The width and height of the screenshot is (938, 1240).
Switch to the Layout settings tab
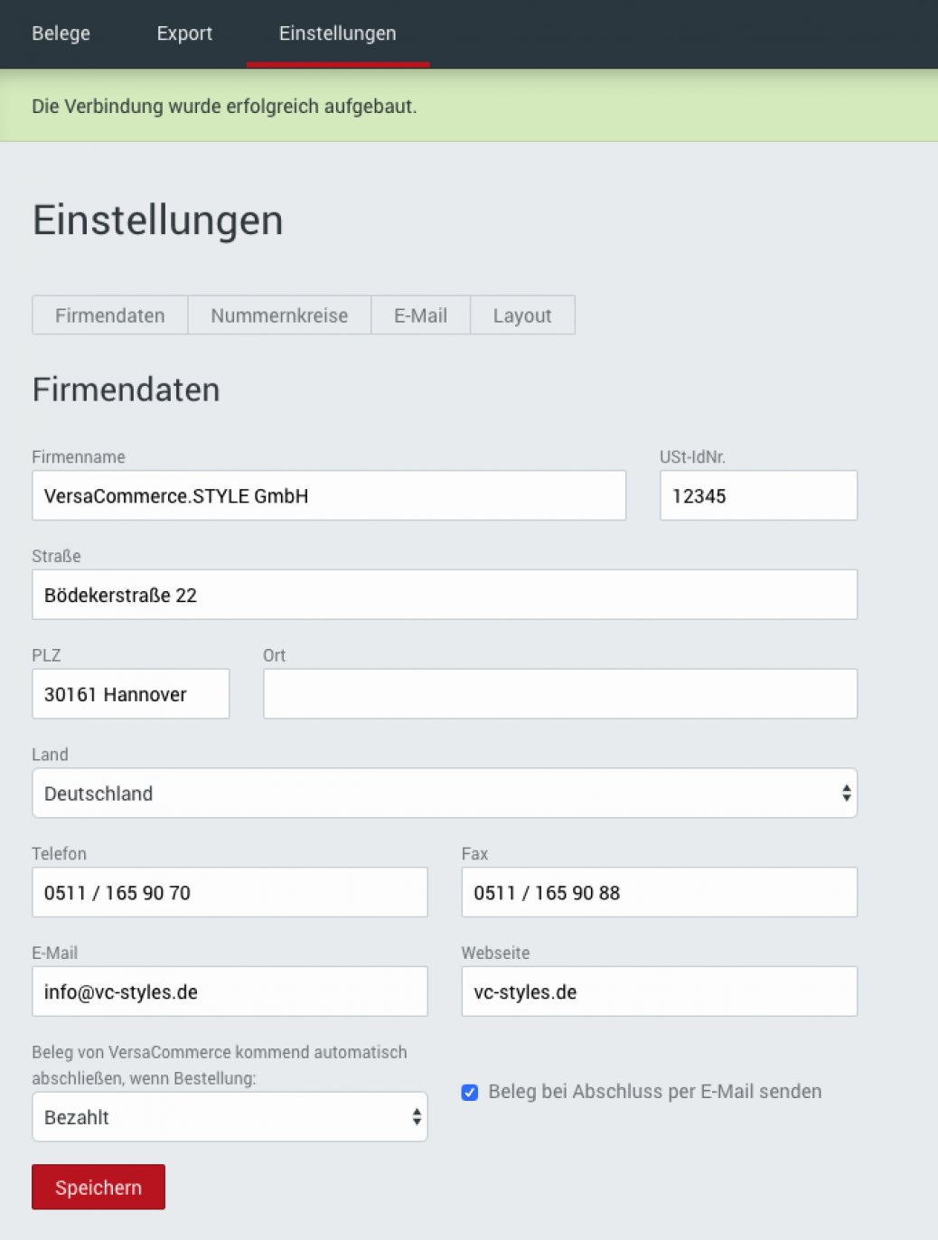(522, 315)
